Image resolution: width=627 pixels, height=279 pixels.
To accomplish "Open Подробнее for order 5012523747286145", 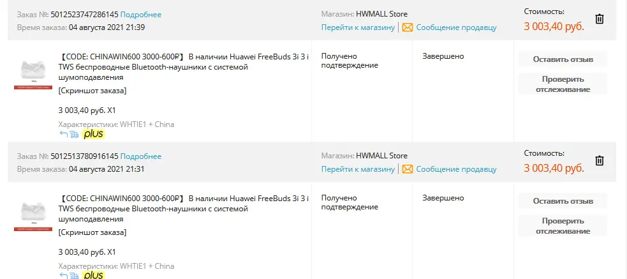I will tap(141, 15).
